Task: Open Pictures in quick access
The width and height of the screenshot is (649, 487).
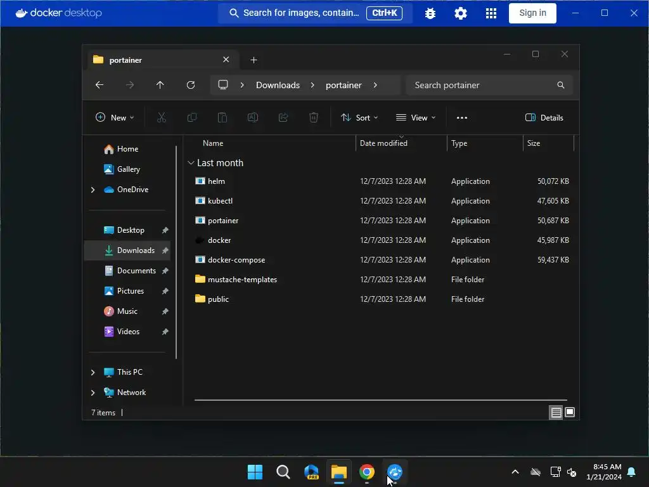Action: (127, 290)
